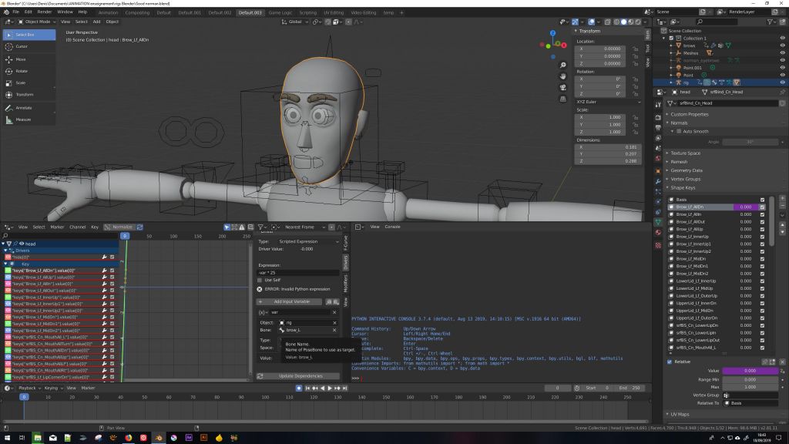789x444 pixels.
Task: Expand the Vertex Groups panel
Action: tap(685, 179)
